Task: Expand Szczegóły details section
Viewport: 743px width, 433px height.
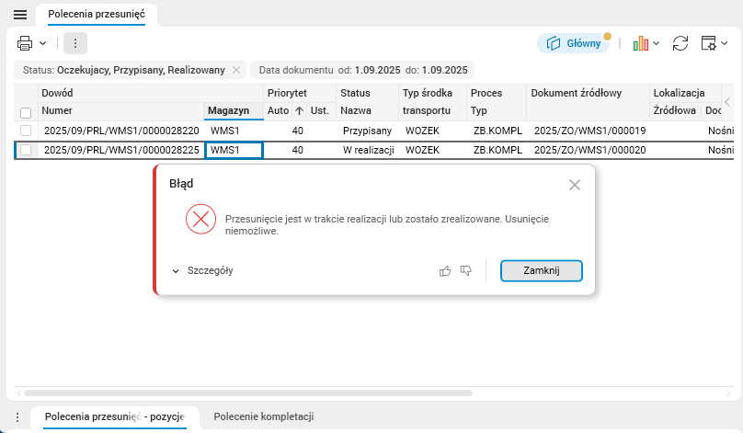Action: [202, 270]
